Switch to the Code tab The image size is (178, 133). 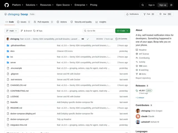(10, 22)
